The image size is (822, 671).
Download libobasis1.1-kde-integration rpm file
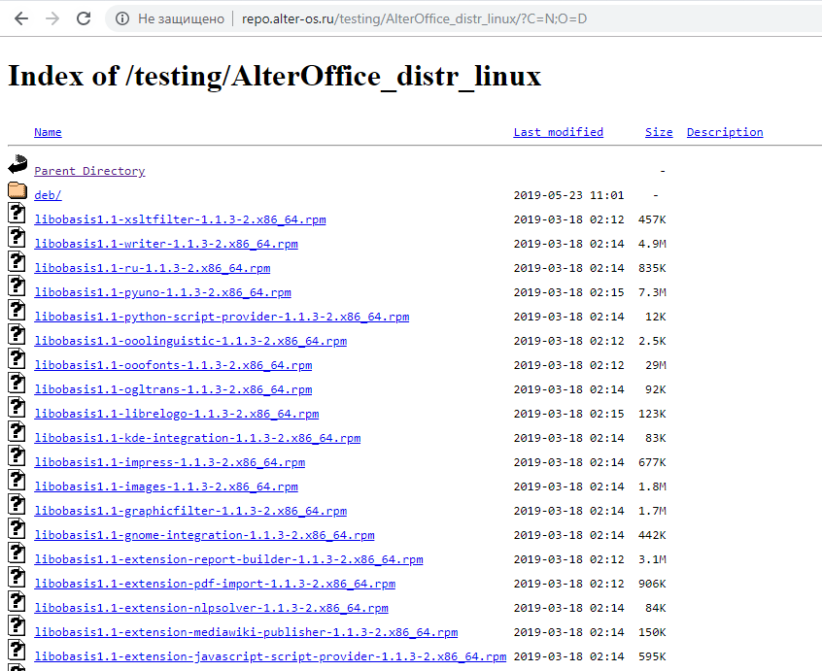click(197, 438)
